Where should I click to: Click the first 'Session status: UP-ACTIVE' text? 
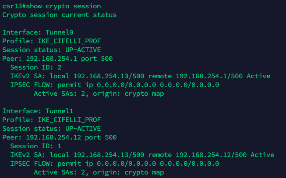click(52, 50)
